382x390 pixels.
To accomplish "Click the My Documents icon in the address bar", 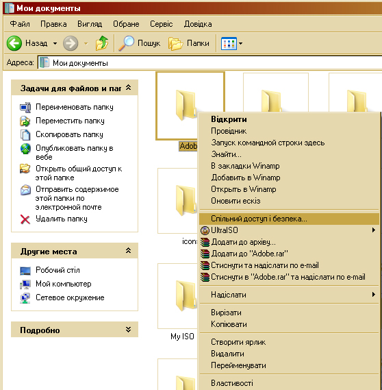I will (x=44, y=62).
